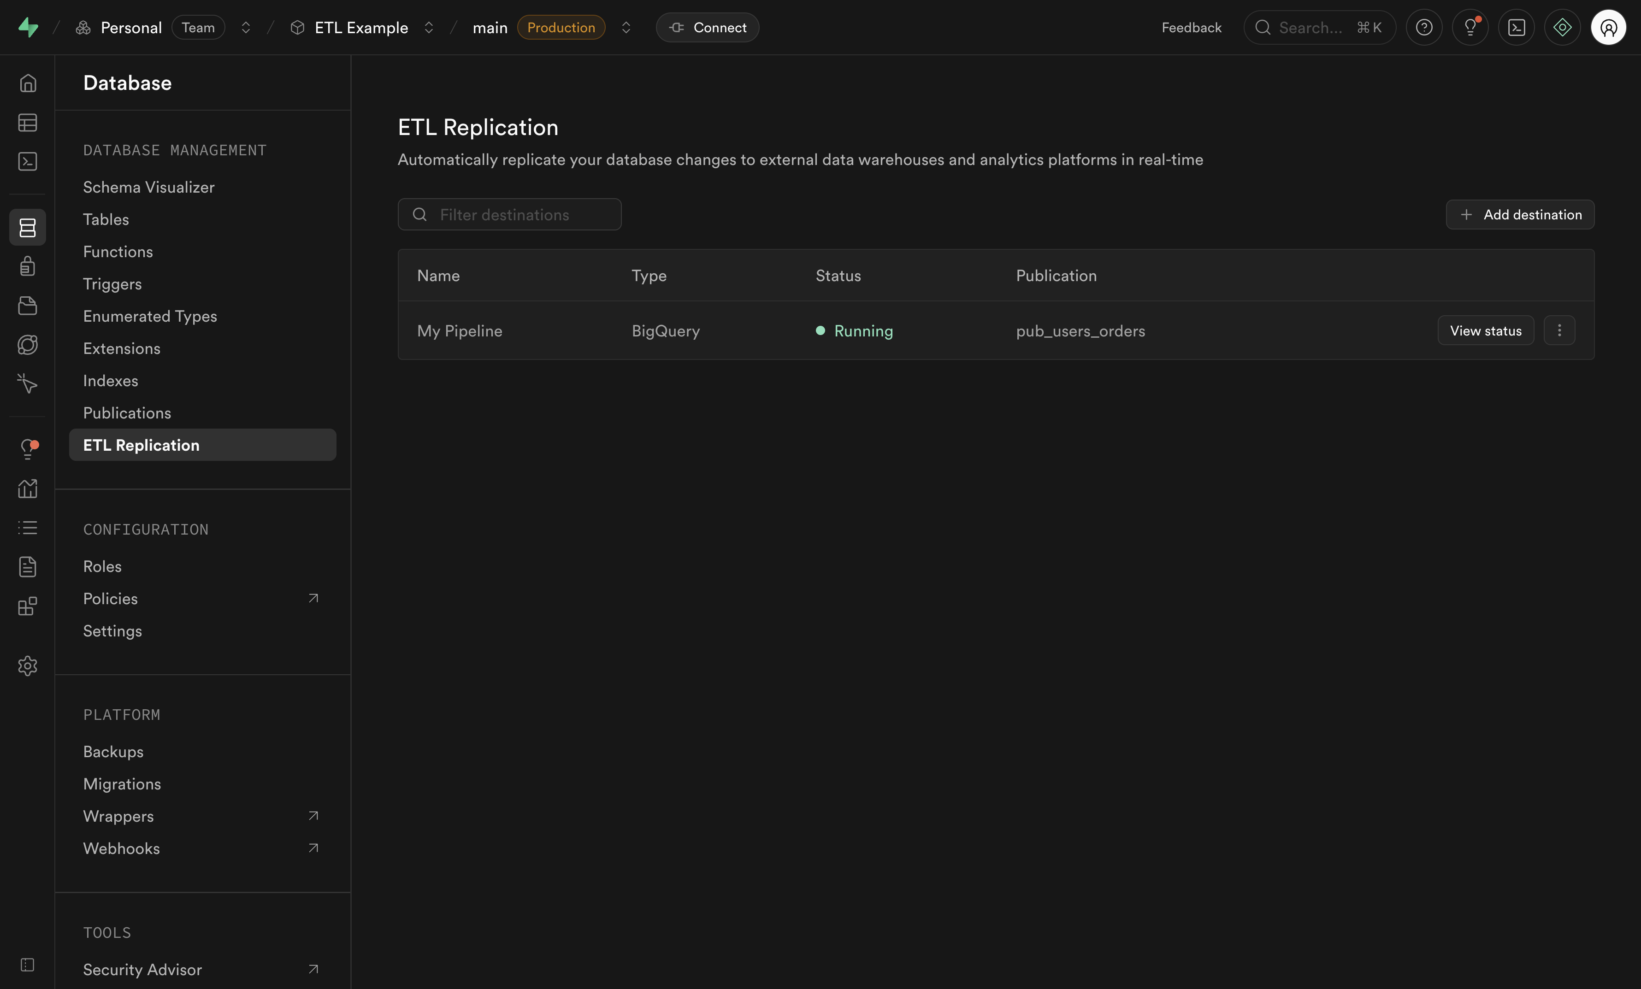Open the Realtime cursor icon

pos(27,383)
